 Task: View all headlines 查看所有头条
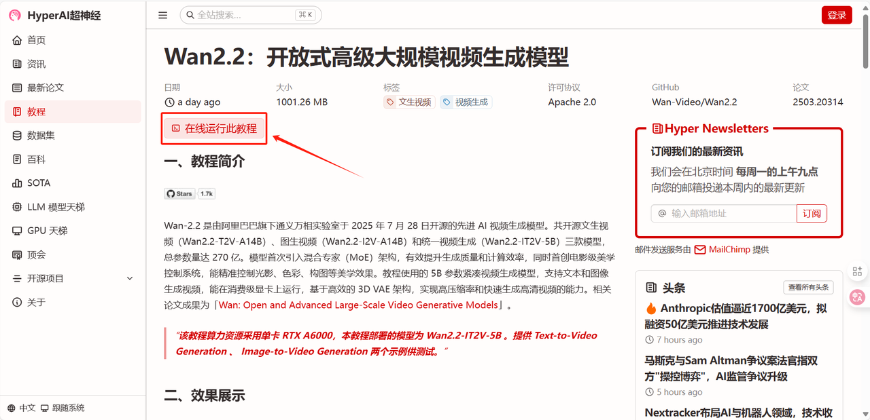click(x=808, y=287)
